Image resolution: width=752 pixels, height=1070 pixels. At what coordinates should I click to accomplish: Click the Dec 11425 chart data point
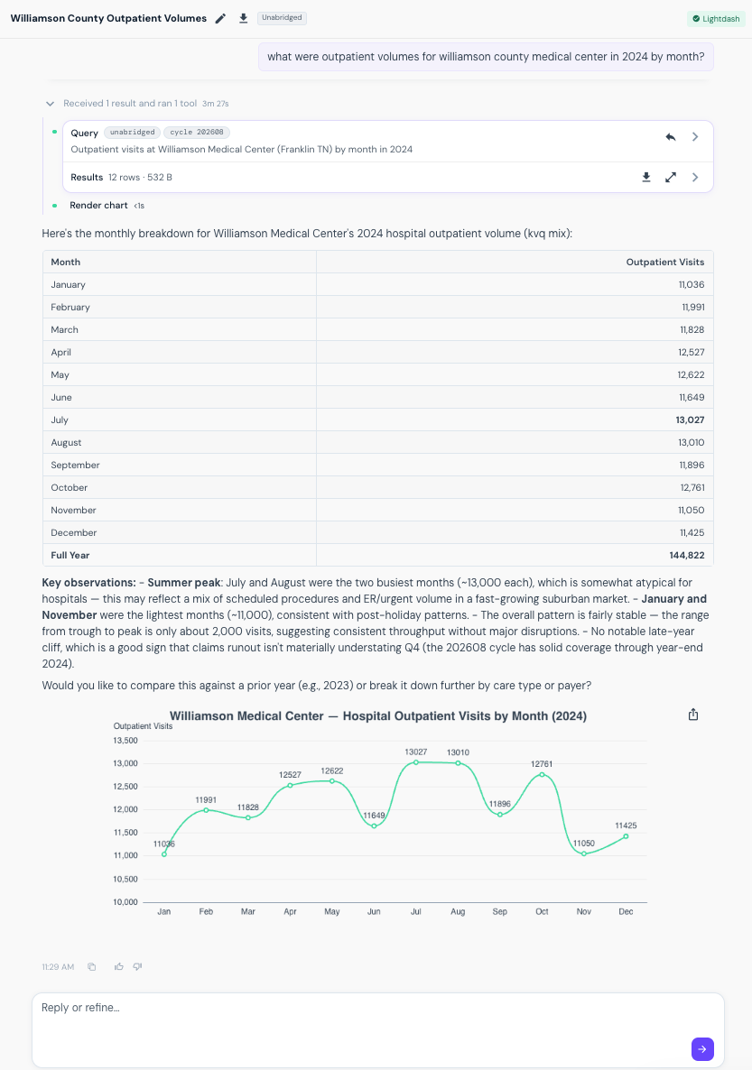tap(626, 836)
